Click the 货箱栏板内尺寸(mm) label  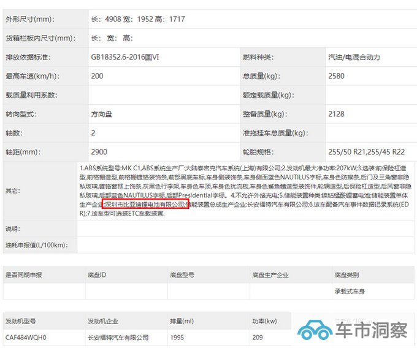(x=40, y=38)
